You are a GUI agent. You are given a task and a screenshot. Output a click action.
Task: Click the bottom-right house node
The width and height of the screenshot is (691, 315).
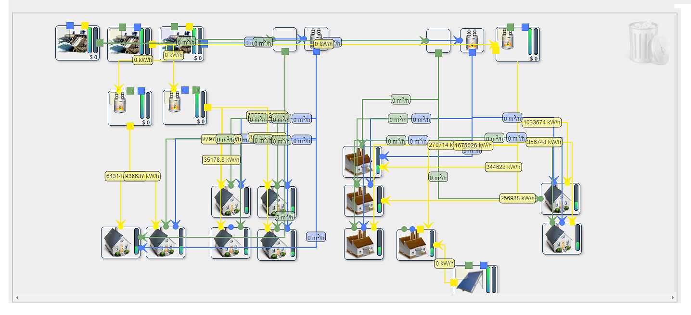(558, 239)
